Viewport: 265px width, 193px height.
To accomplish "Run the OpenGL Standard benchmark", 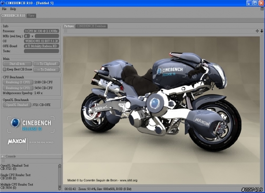I will [x=17, y=105].
